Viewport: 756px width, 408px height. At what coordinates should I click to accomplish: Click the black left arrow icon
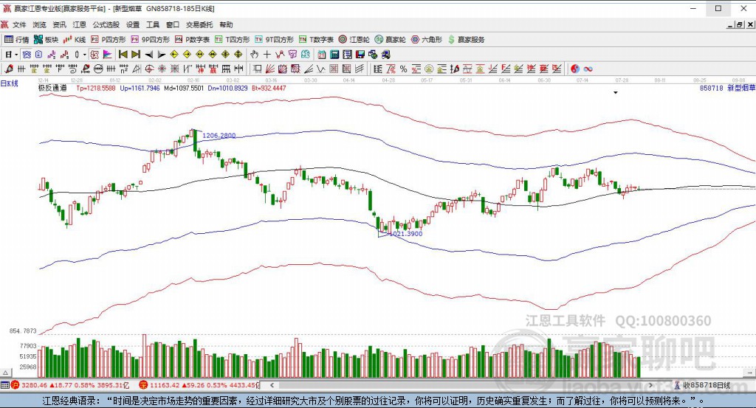point(149,55)
